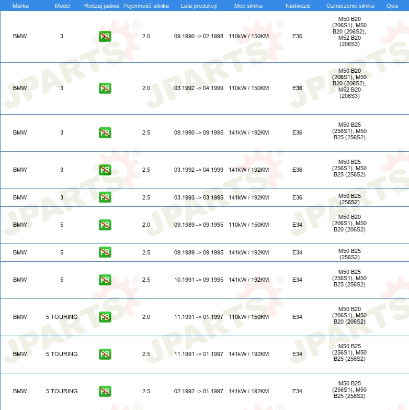Click the Opis column header

pyautogui.click(x=392, y=6)
